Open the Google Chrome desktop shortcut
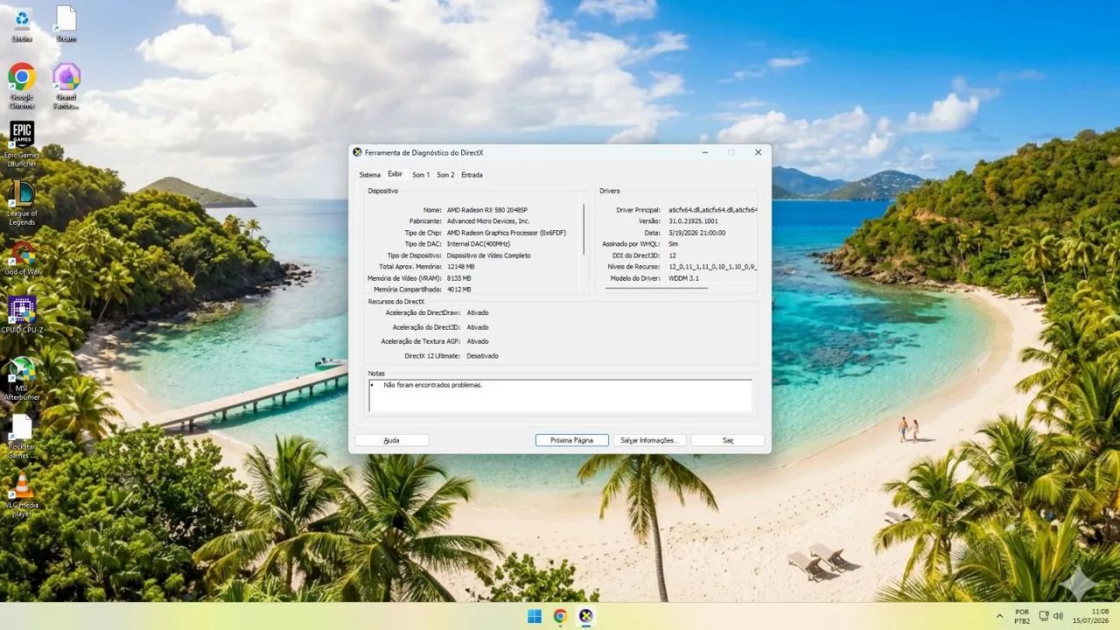The height and width of the screenshot is (630, 1120). pos(22,85)
